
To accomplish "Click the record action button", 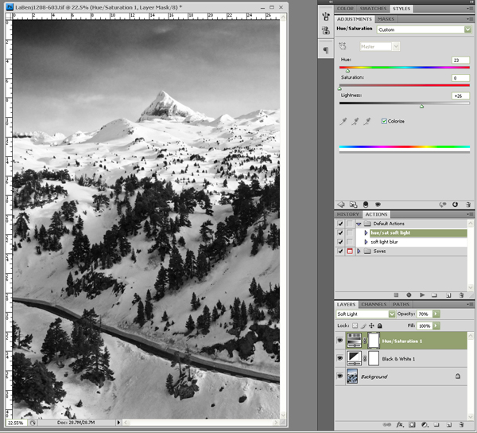I will (409, 295).
